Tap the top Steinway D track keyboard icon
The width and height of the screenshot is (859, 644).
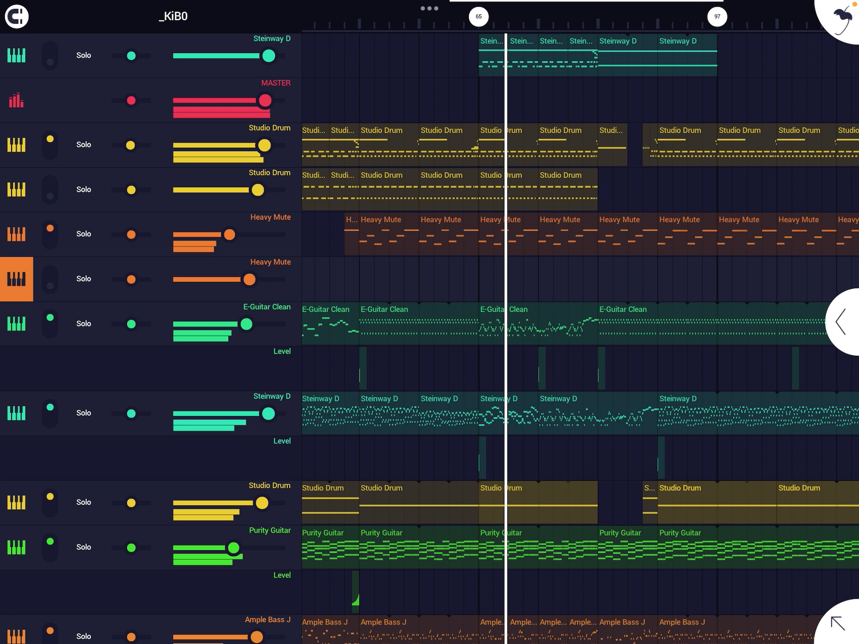click(x=17, y=55)
